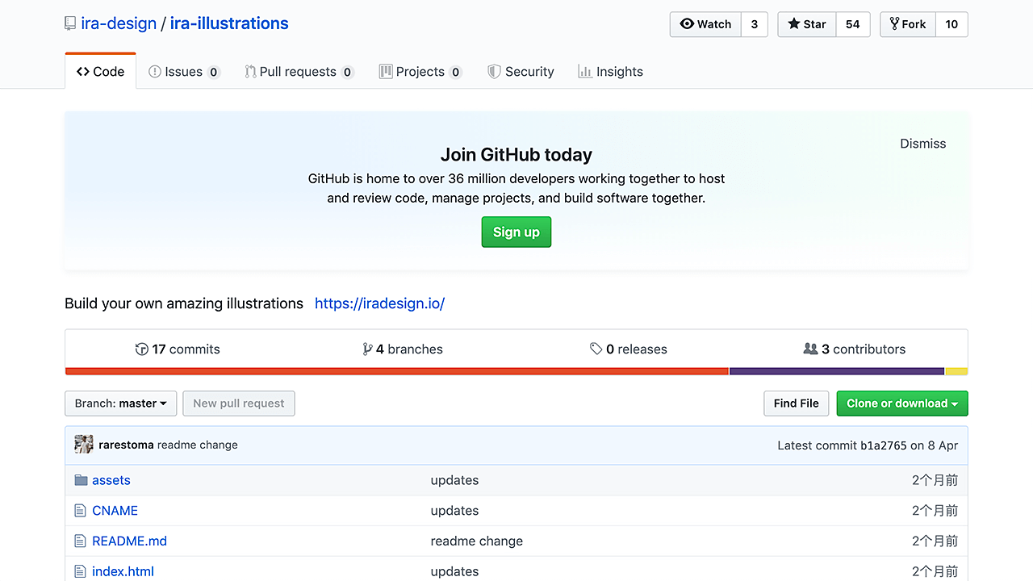1033x581 pixels.
Task: Click the assets folder icon
Action: pyautogui.click(x=81, y=480)
